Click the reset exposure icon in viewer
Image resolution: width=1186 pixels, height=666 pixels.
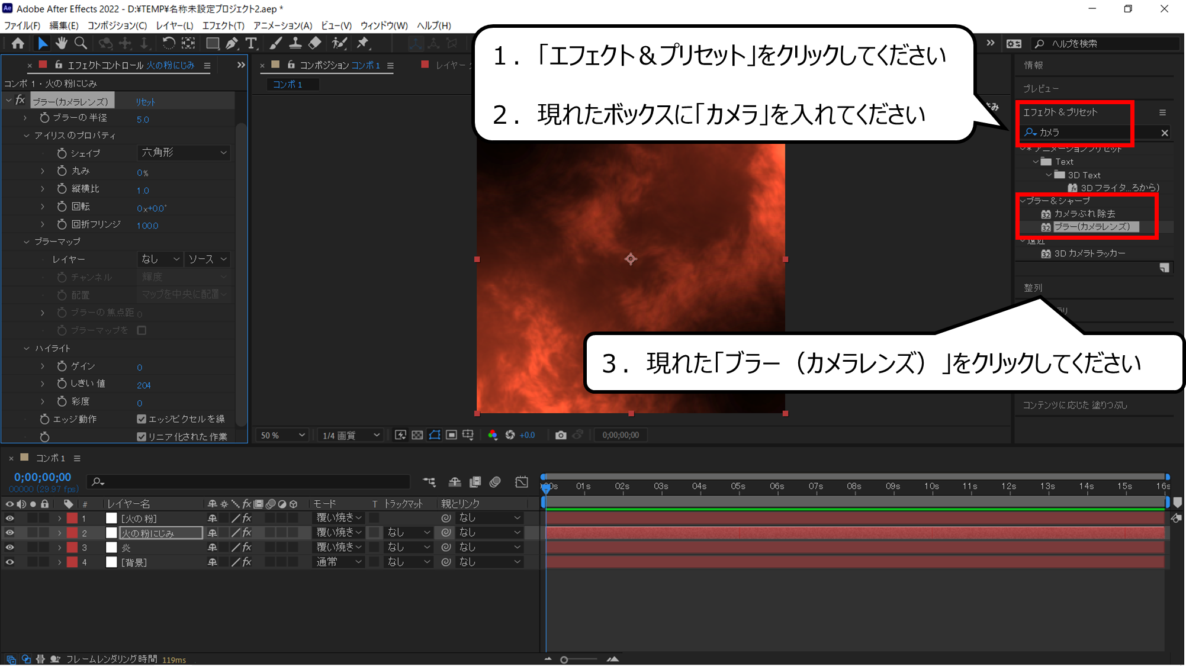pos(510,435)
